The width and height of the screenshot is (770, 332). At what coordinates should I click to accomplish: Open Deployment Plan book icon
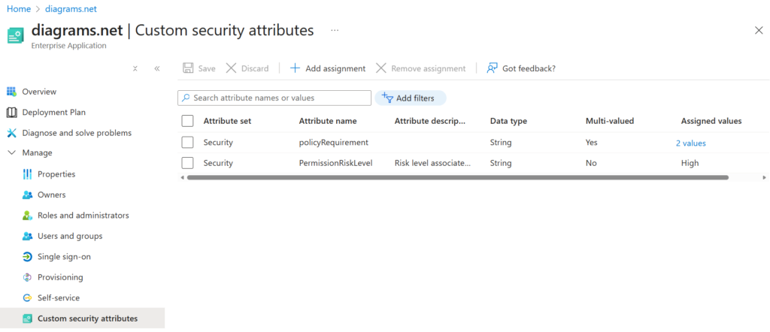coord(11,113)
